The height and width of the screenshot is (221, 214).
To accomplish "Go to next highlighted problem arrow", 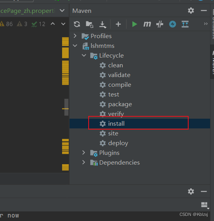I will [x=63, y=24].
